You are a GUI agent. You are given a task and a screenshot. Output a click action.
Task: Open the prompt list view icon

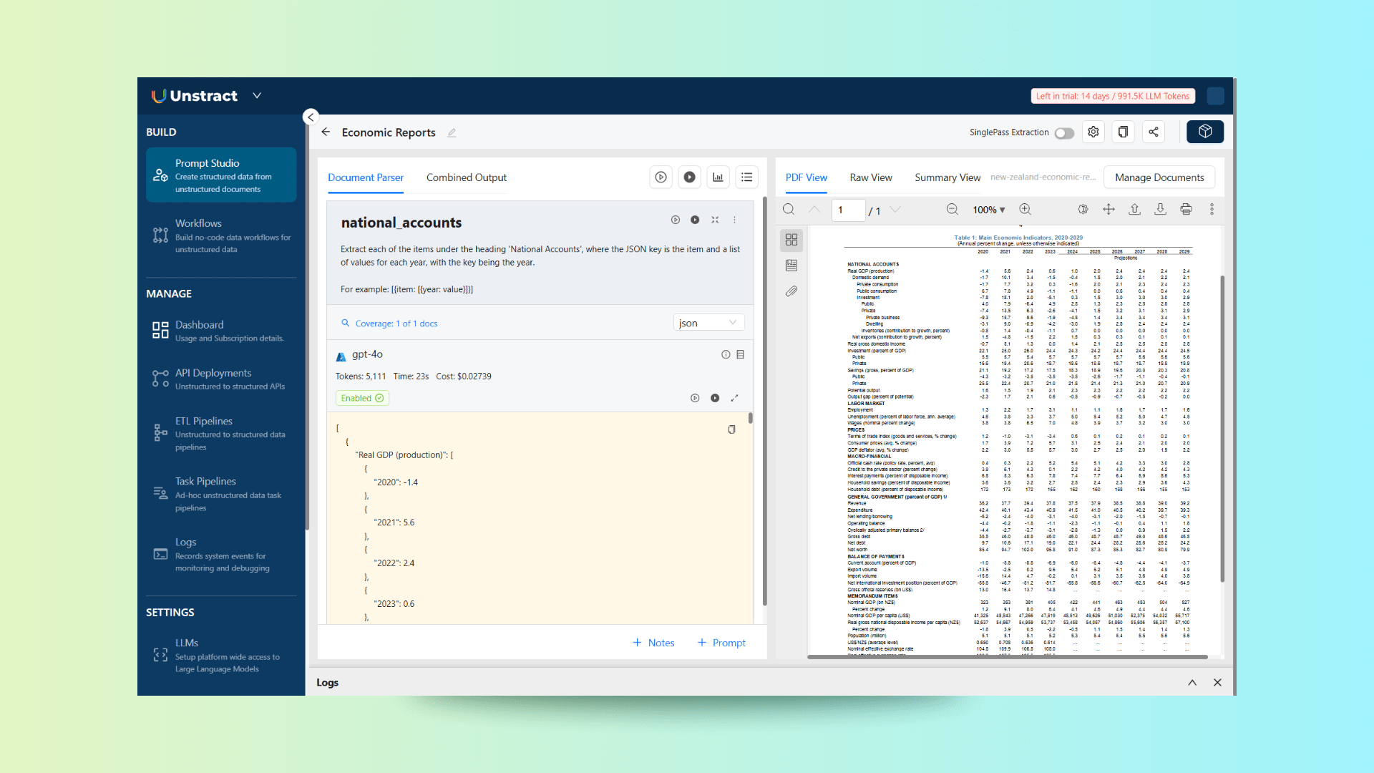point(746,177)
